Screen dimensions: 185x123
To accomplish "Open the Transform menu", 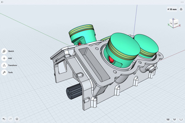I will (x=9, y=65).
